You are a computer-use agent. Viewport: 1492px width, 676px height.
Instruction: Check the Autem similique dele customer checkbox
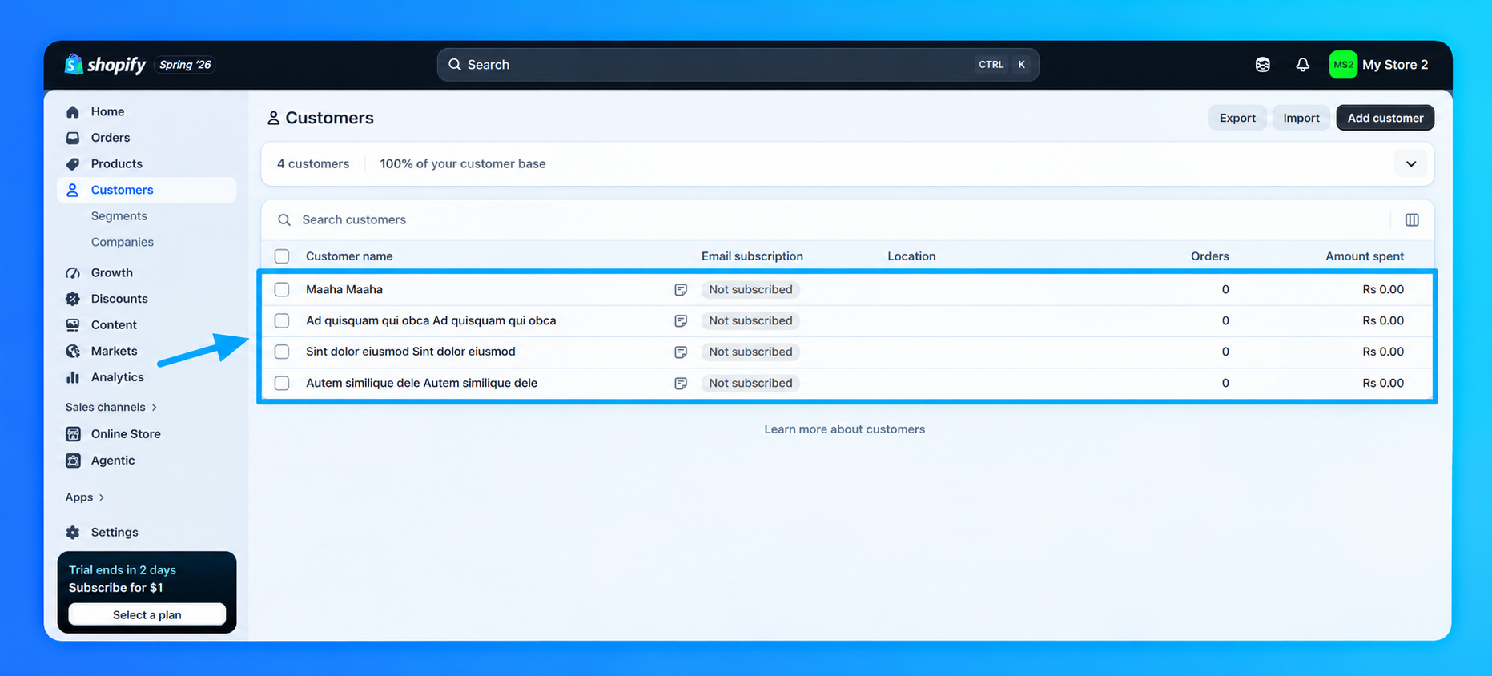tap(282, 383)
